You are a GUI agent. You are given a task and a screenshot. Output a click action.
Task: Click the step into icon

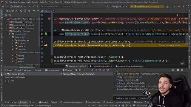(96, 70)
